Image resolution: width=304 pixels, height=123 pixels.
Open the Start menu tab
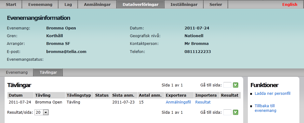[11, 4]
